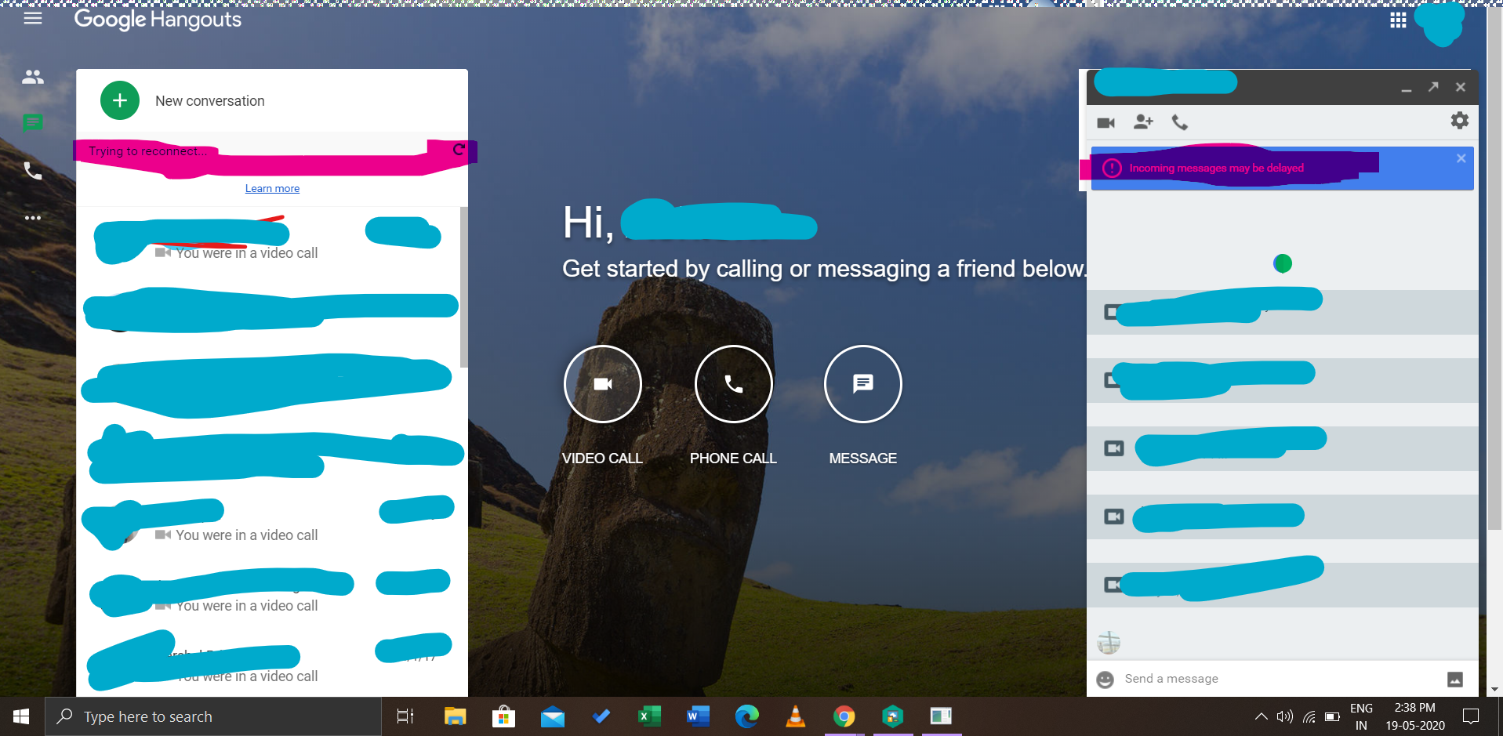Open Wi-Fi network settings in tray

pos(1309,716)
